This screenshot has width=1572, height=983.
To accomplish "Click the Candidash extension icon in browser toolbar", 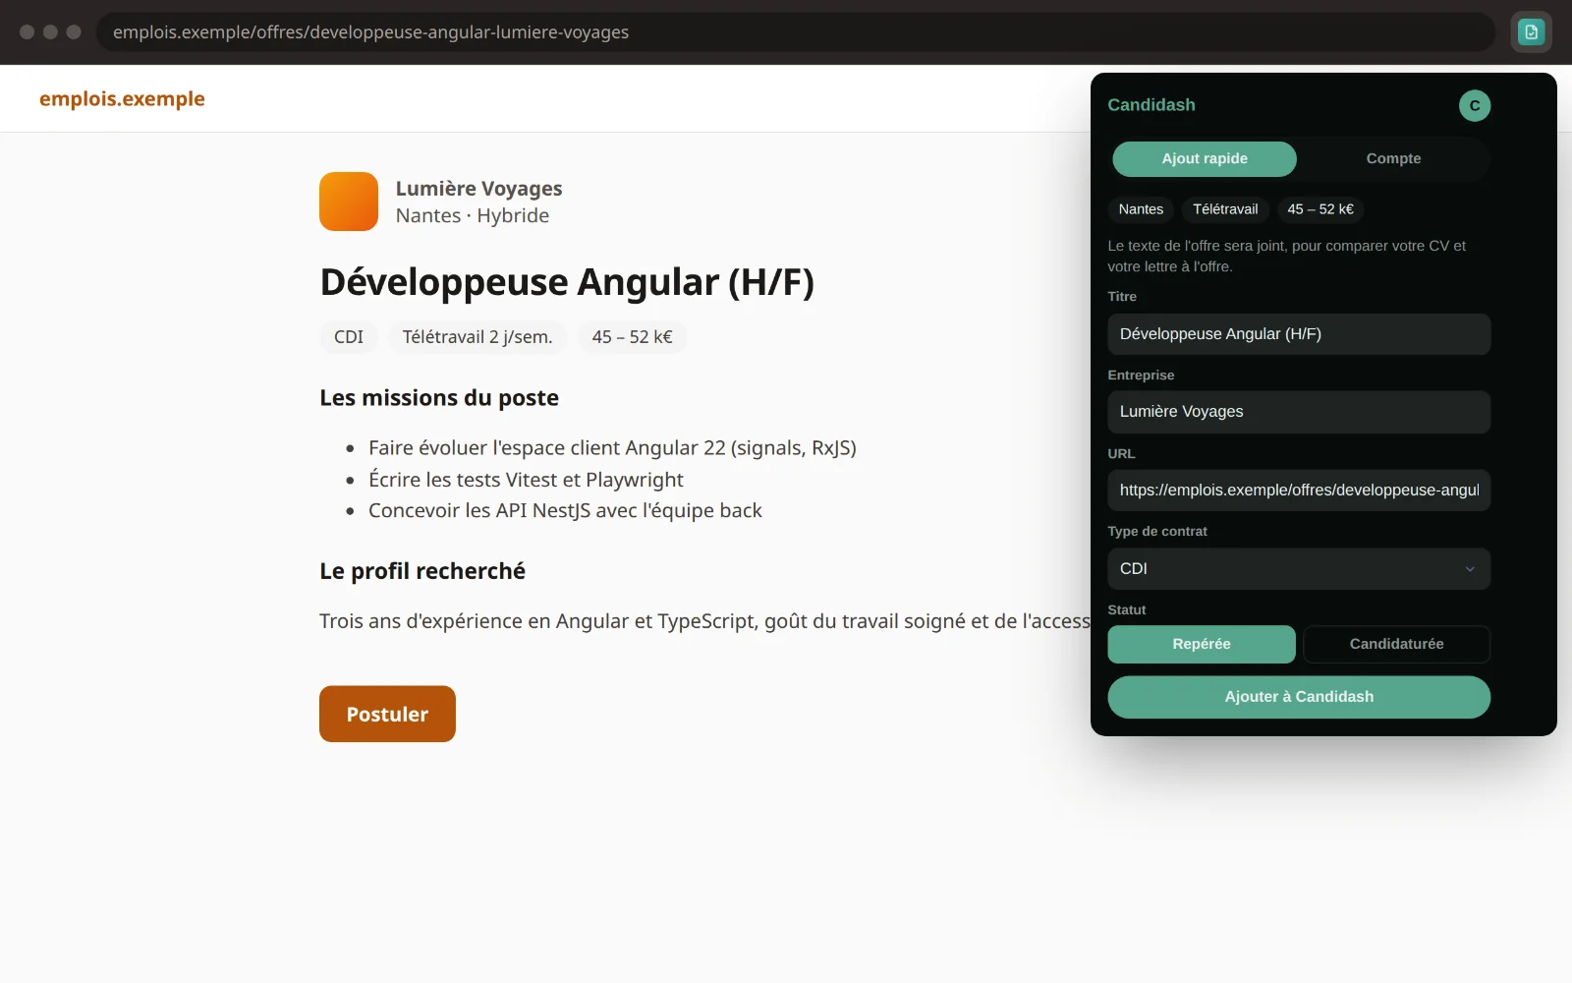I will (1531, 32).
